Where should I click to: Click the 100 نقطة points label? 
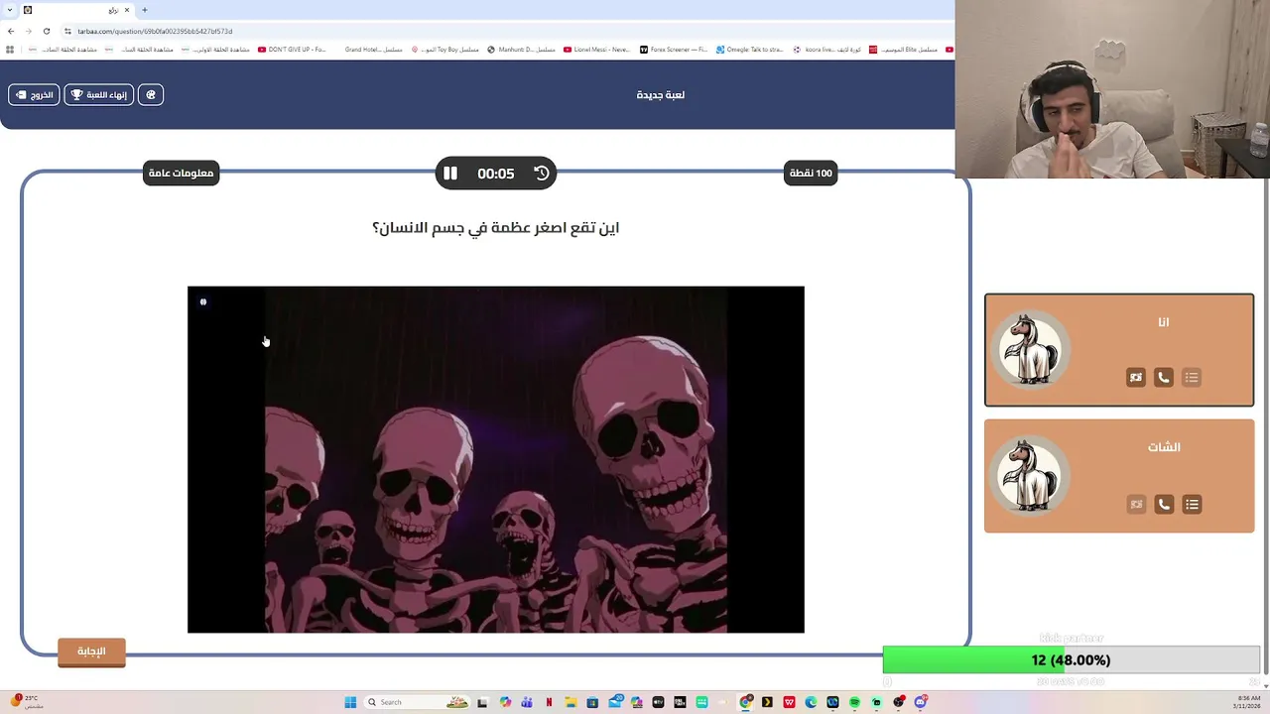pos(811,173)
